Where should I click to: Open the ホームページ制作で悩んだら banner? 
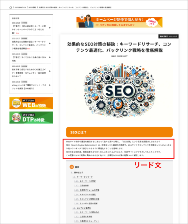(119, 22)
